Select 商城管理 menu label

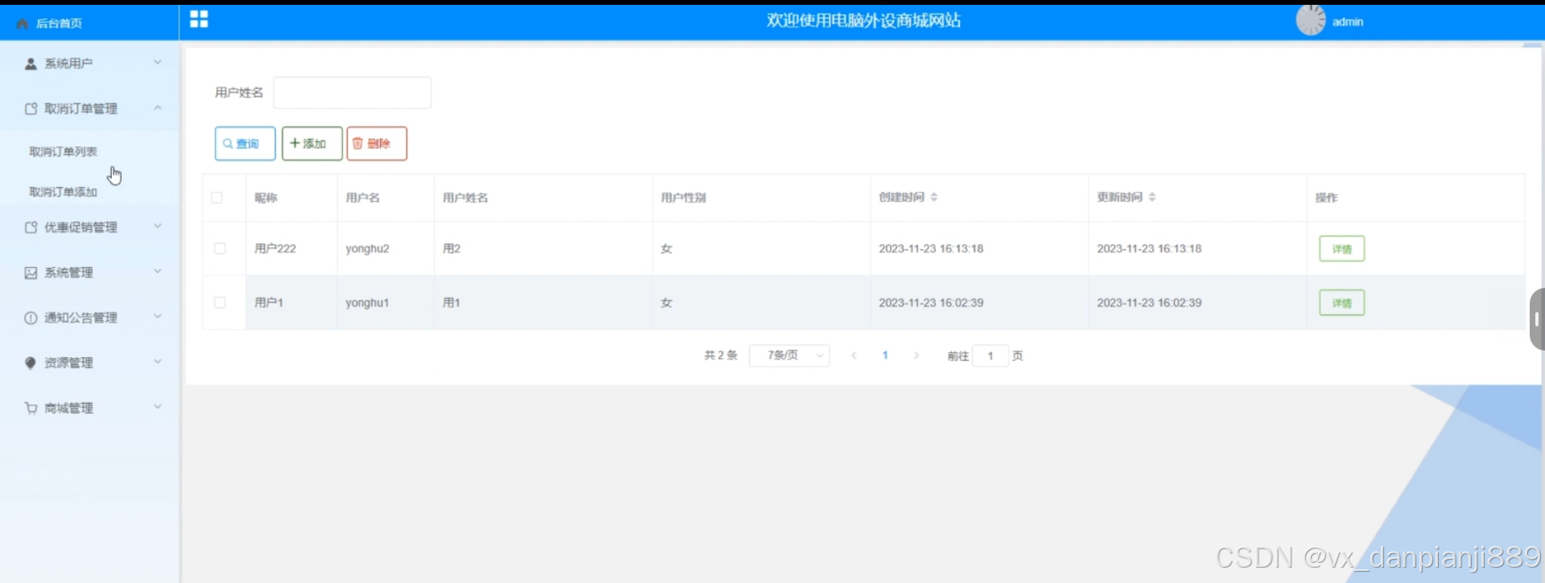68,408
